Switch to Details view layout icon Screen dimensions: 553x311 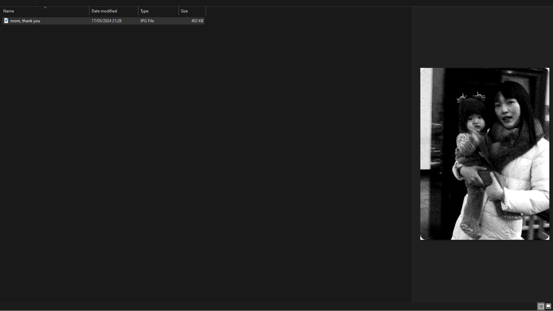(541, 306)
